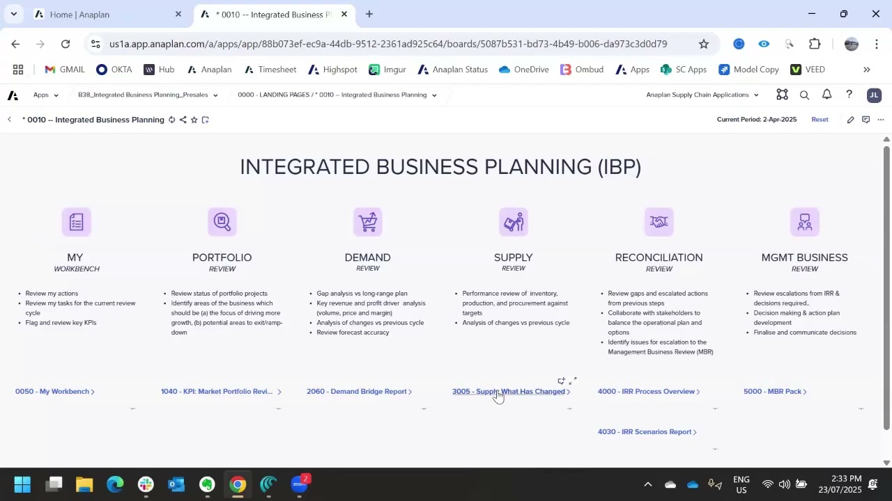Reload the page in Chrome
This screenshot has height=501, width=892.
click(66, 44)
